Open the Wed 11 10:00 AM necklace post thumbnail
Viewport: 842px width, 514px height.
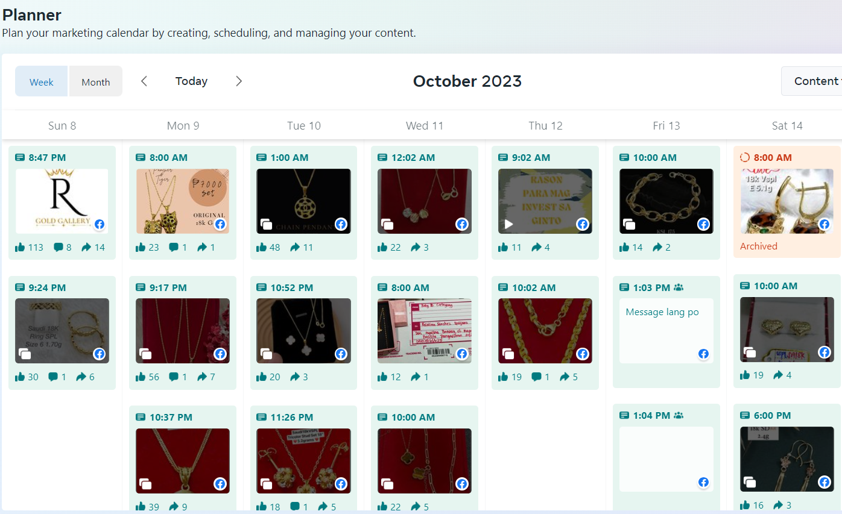425,460
